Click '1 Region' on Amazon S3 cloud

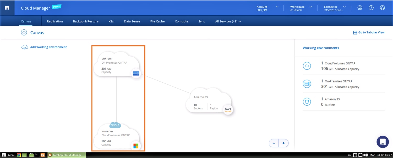214,107
